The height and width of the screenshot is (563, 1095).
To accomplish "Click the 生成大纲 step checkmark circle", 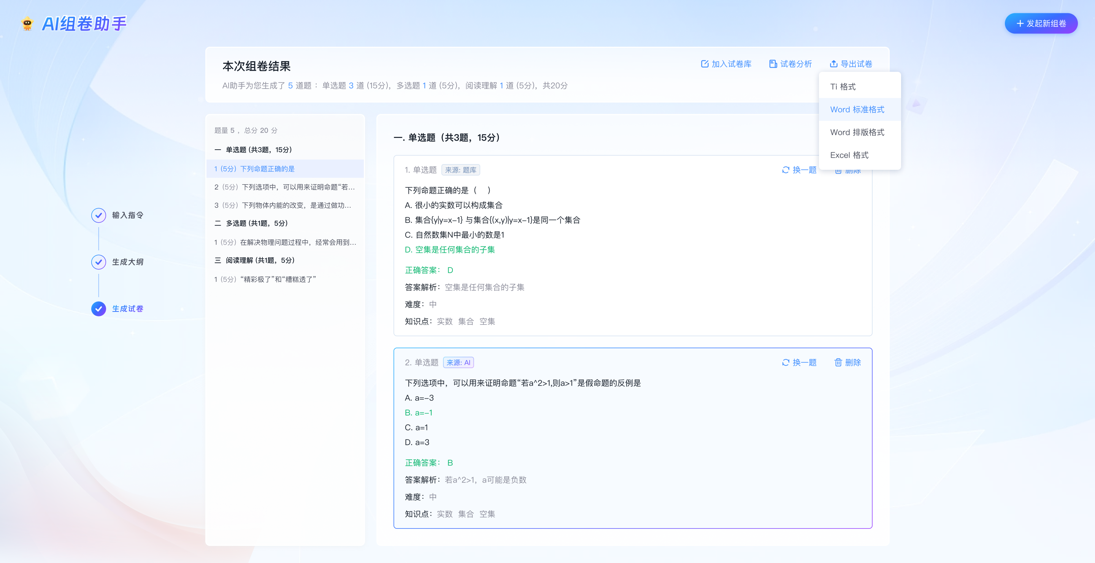I will (98, 262).
